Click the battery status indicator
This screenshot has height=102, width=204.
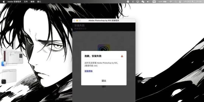[x=162, y=2]
